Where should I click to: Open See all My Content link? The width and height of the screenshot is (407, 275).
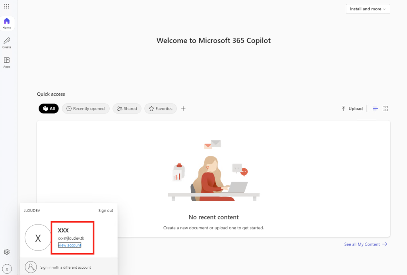(366, 244)
